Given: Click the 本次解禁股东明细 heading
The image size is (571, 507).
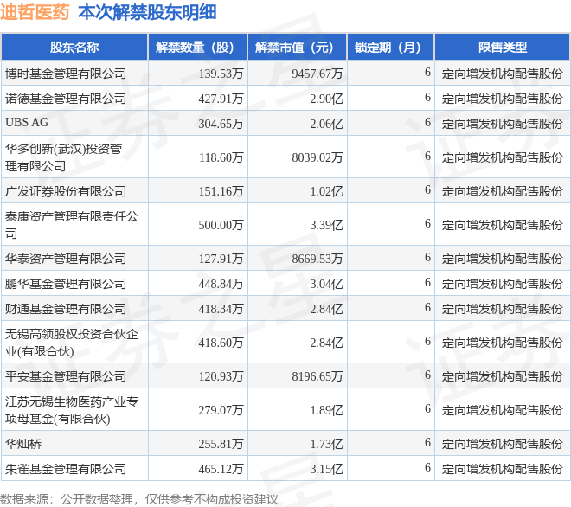Looking at the screenshot, I should click(147, 12).
